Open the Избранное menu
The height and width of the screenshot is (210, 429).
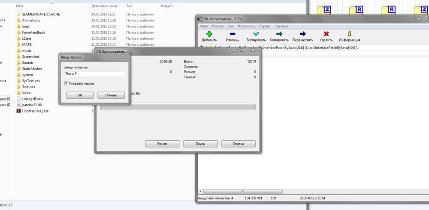coord(246,26)
